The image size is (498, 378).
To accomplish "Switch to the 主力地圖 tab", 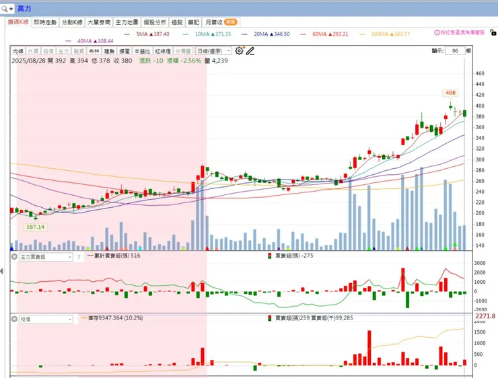I will [x=127, y=22].
